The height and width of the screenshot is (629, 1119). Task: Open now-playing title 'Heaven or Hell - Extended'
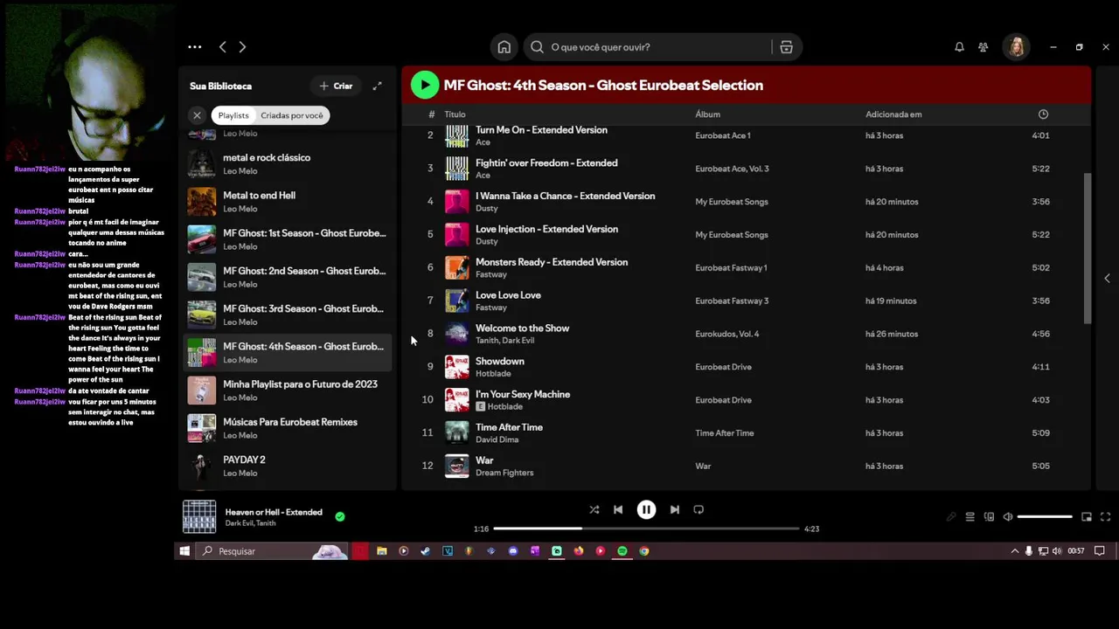274,512
